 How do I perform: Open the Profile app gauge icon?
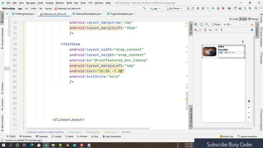pos(213,8)
